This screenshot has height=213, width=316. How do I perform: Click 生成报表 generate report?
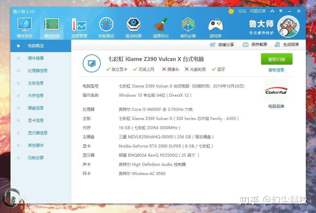[x=287, y=45]
